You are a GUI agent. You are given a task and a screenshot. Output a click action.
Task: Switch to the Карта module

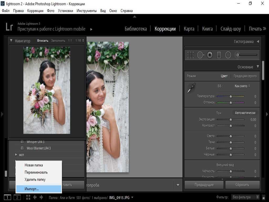tap(189, 29)
